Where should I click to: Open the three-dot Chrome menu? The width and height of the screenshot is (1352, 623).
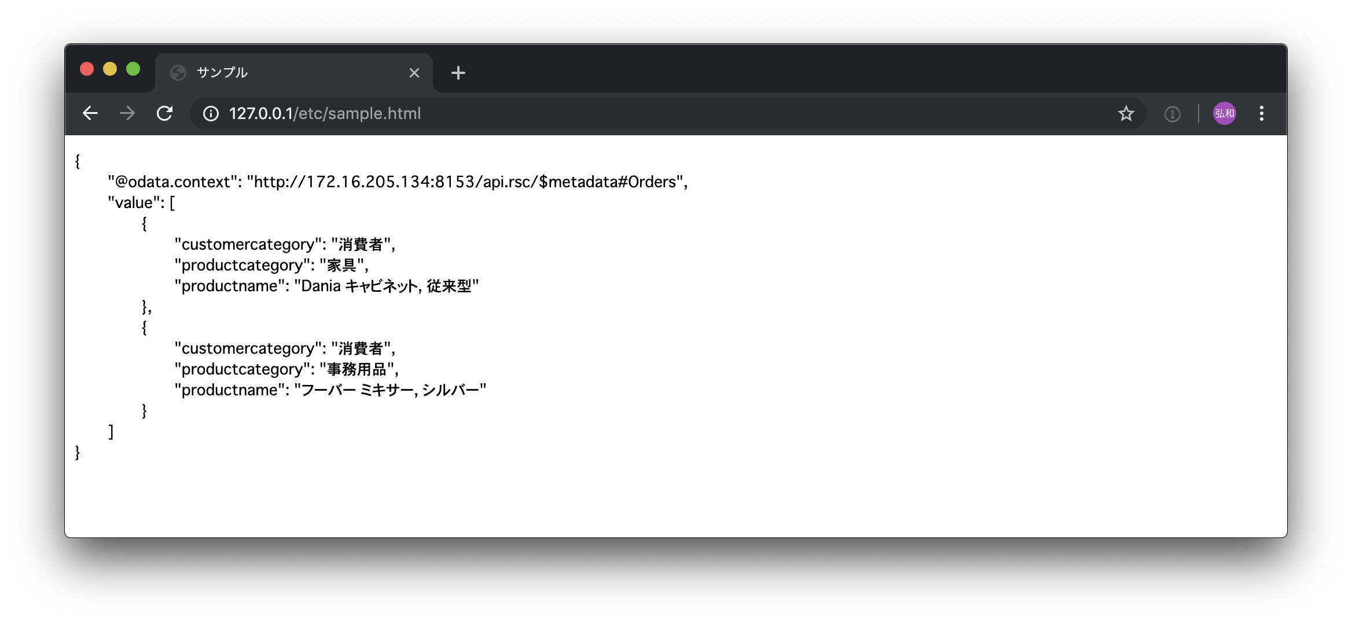click(x=1262, y=113)
